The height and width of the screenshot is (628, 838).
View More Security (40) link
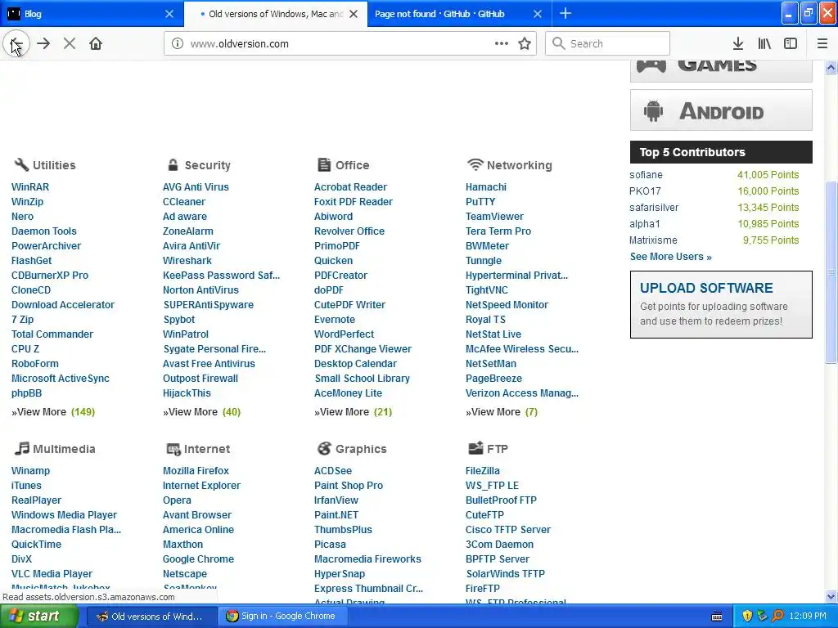(x=201, y=412)
